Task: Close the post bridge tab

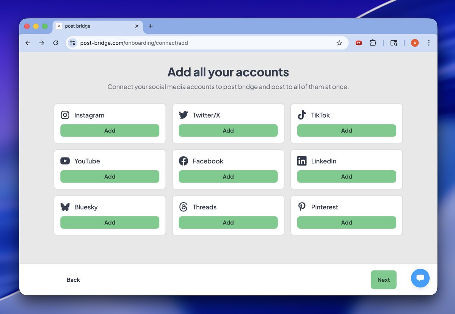Action: (137, 26)
